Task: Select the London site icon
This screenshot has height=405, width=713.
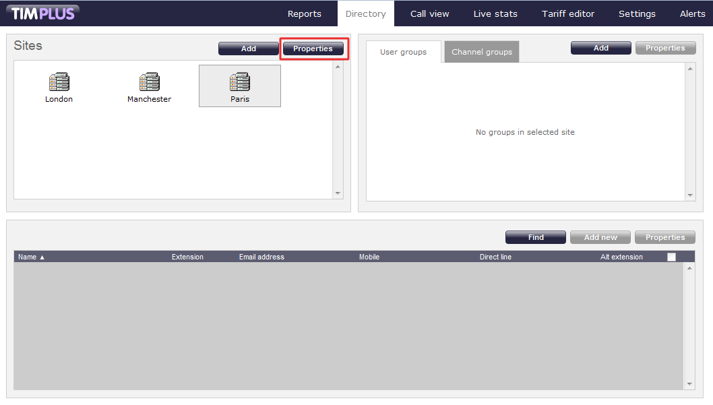Action: (x=59, y=83)
